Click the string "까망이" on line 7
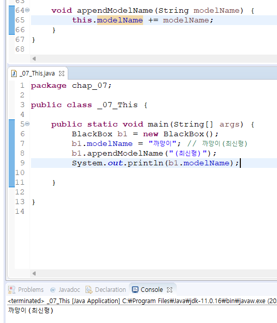277x323 pixels. [x=162, y=143]
